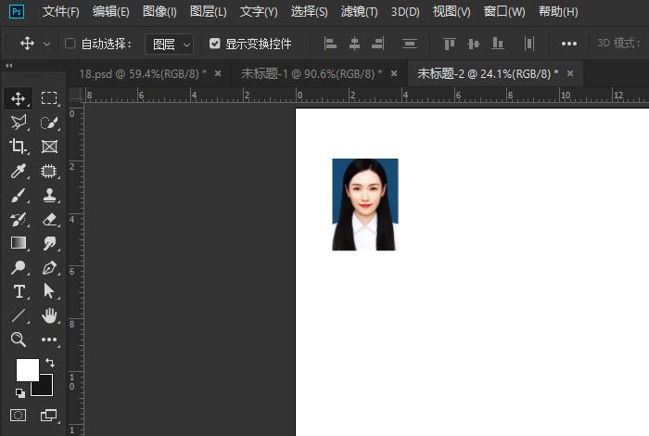Viewport: 649px width, 436px height.
Task: Select the Eyedropper tool
Action: coord(19,170)
